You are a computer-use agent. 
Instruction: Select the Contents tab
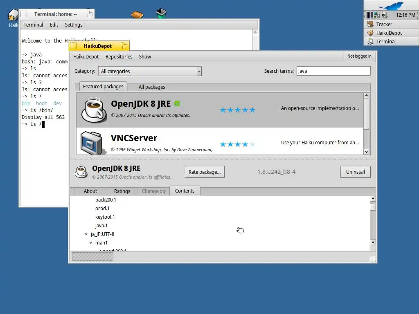tap(185, 191)
